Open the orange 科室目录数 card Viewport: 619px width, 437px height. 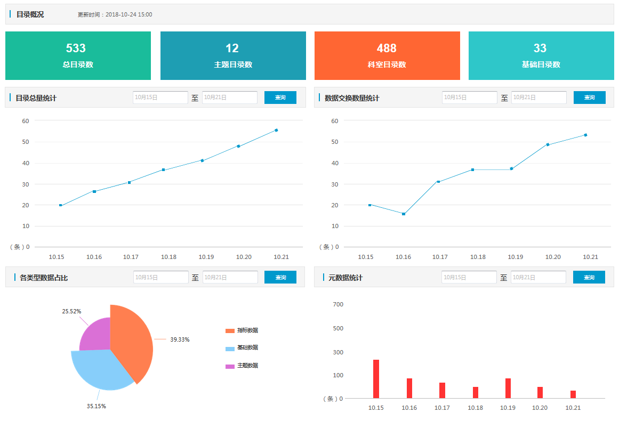[x=387, y=55]
